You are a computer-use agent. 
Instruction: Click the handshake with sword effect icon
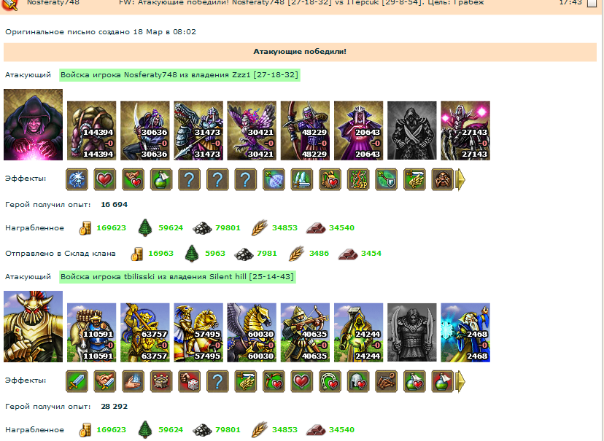coord(105,381)
